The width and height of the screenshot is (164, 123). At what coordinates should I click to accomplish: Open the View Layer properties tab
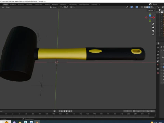[158, 58]
